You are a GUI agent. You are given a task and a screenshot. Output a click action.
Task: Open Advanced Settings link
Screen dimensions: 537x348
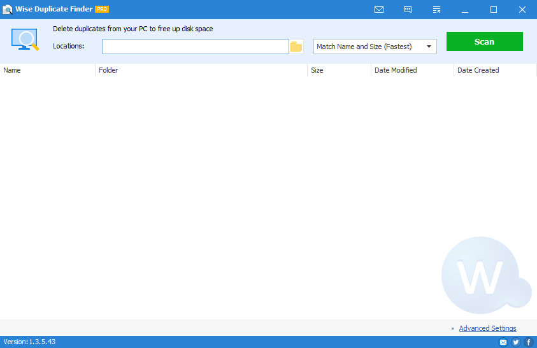(x=487, y=328)
